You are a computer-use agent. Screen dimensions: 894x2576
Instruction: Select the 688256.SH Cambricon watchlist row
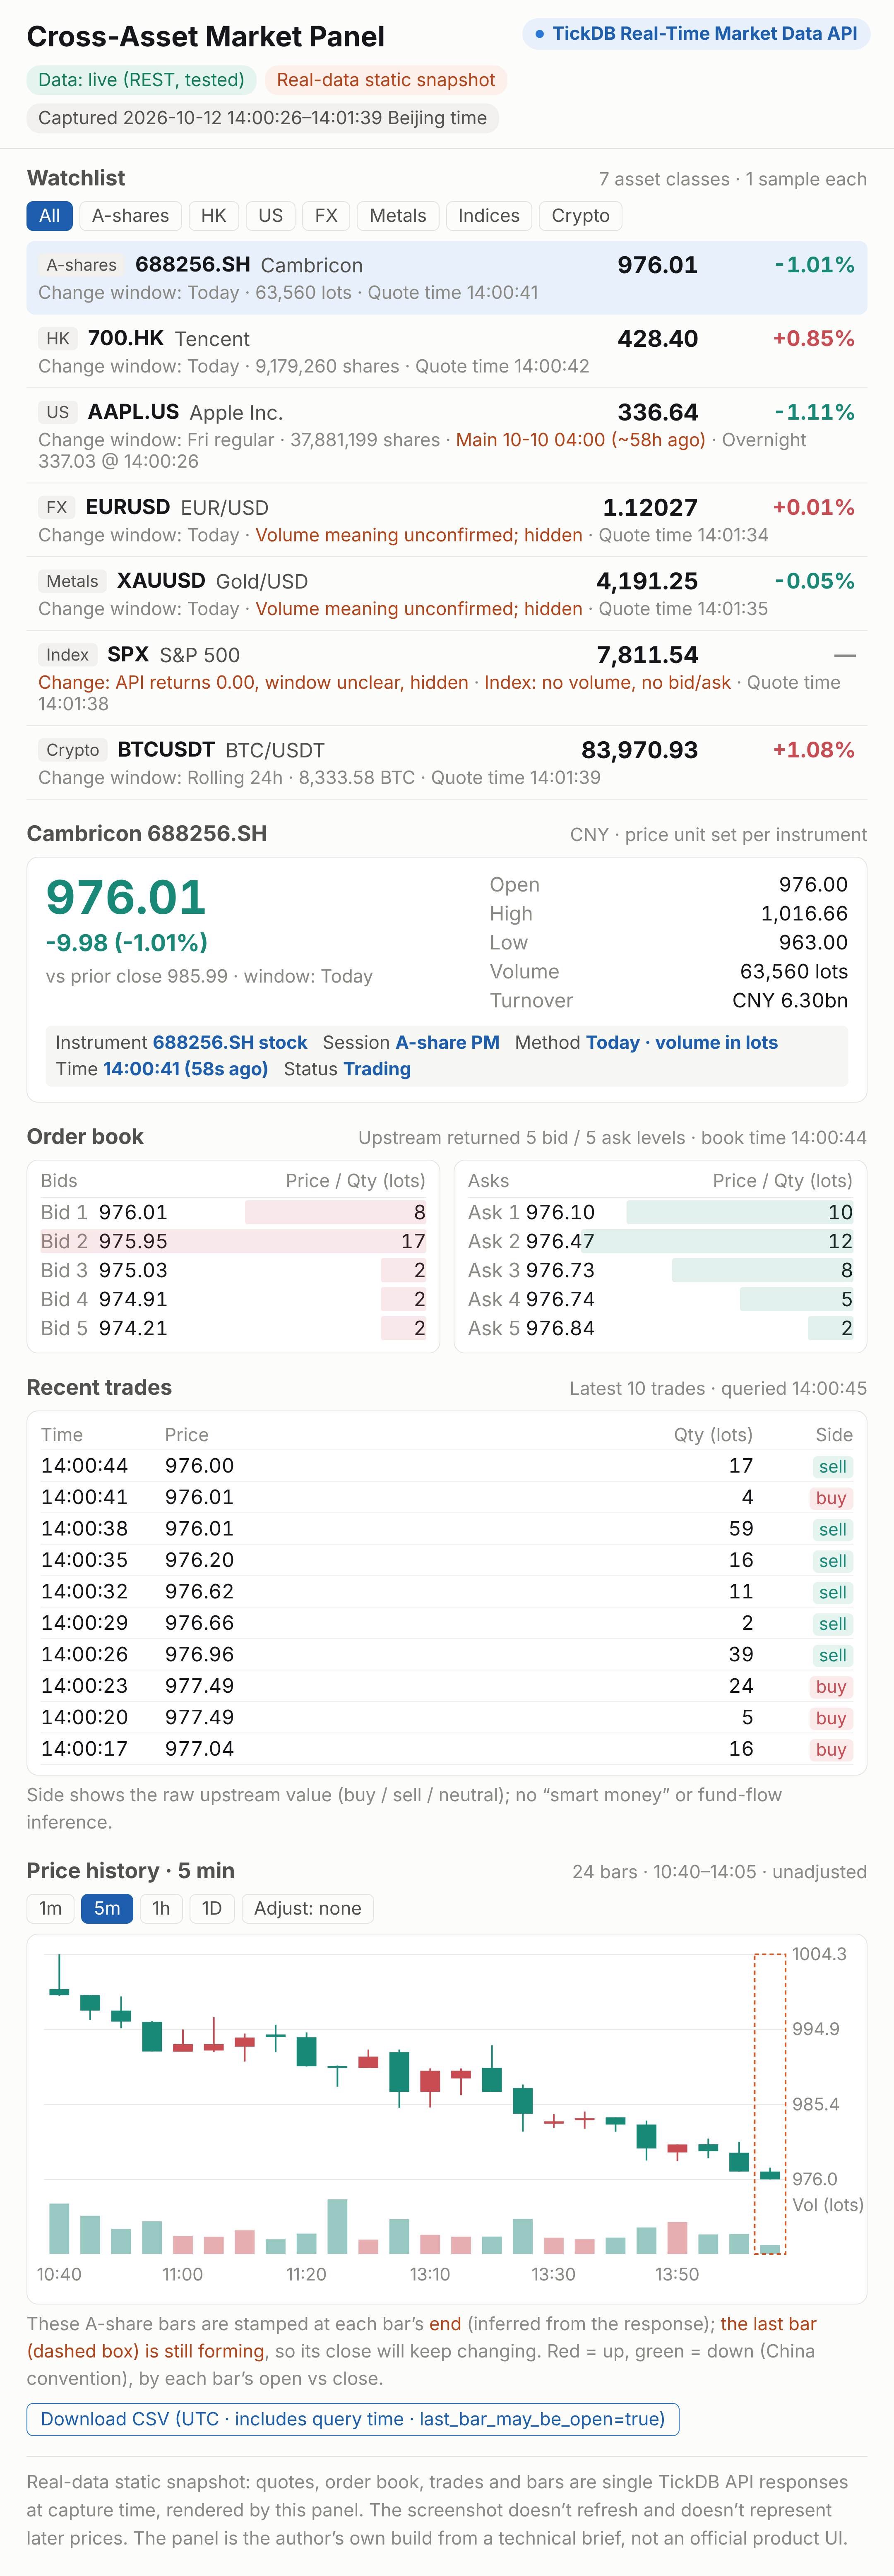[447, 278]
